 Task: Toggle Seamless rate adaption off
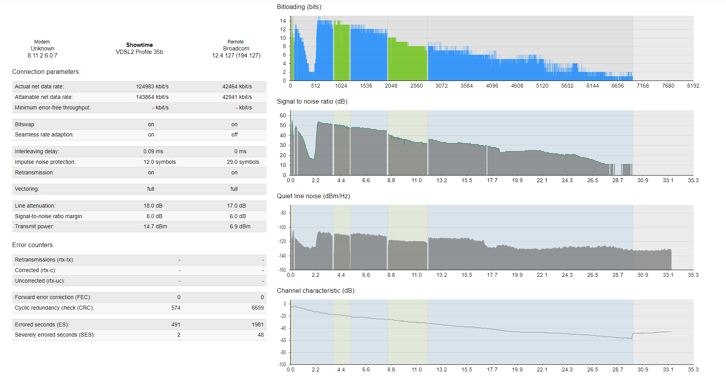(x=234, y=134)
